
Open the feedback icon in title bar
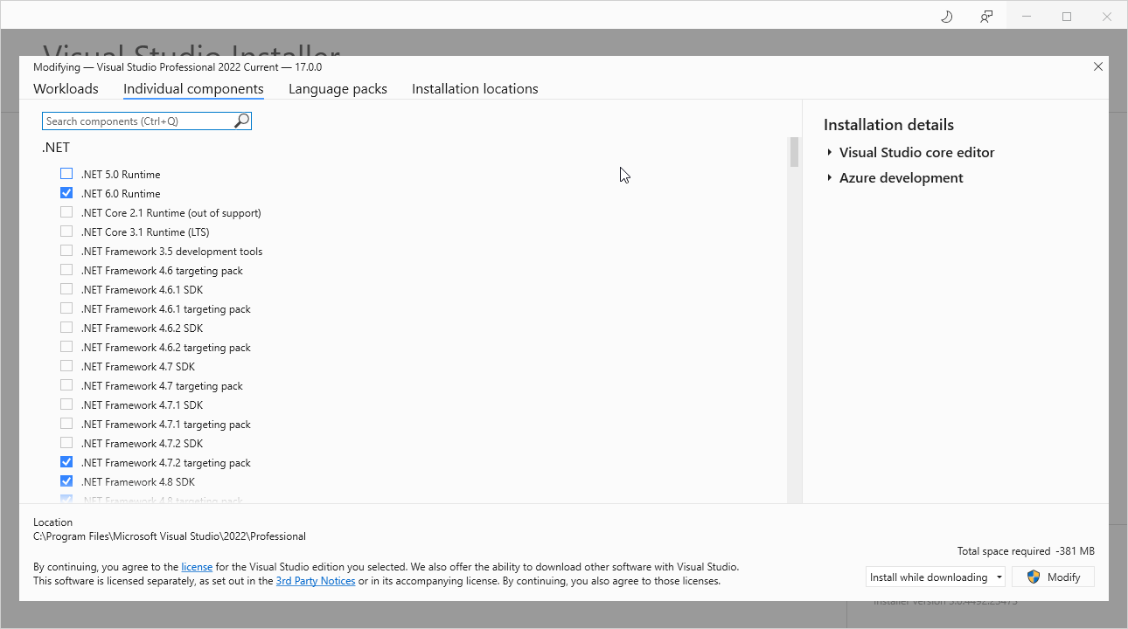click(x=986, y=17)
